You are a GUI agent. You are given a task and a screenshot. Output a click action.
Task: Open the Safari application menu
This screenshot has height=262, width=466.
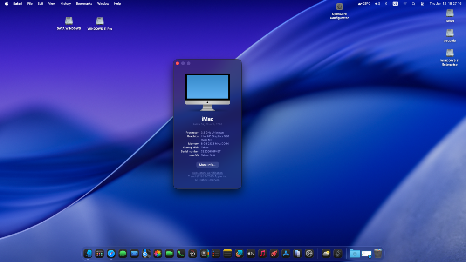18,4
